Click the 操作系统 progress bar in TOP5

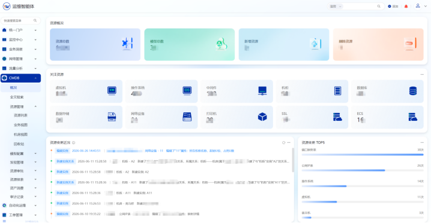(363, 186)
